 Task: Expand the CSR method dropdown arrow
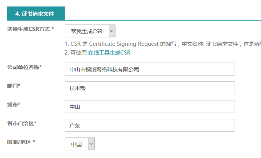(112, 31)
